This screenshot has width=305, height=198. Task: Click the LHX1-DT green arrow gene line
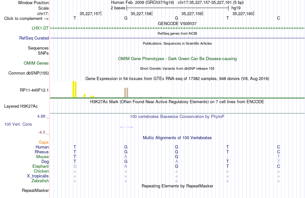point(177,28)
